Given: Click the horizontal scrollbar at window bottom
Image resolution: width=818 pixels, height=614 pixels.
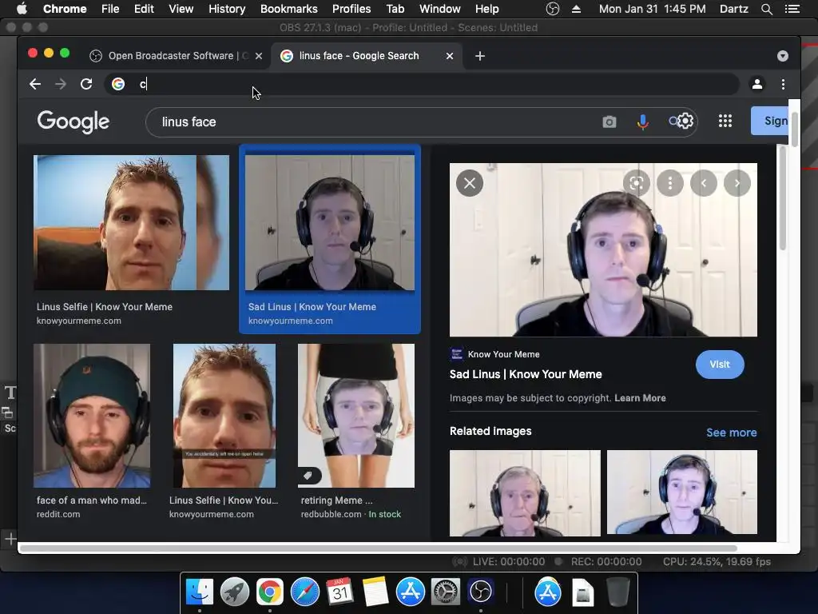Looking at the screenshot, I should point(378,548).
